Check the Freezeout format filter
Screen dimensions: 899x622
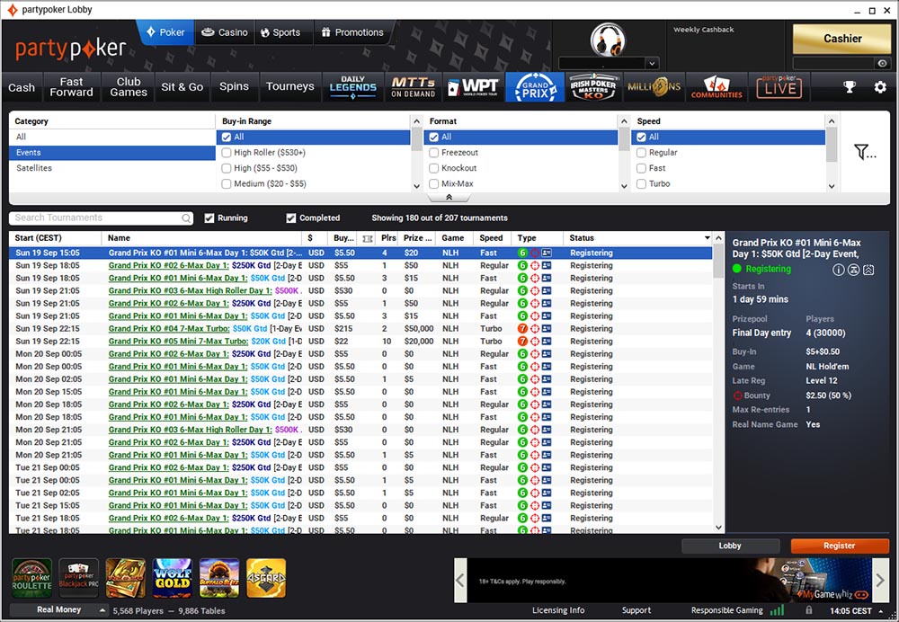click(x=434, y=153)
